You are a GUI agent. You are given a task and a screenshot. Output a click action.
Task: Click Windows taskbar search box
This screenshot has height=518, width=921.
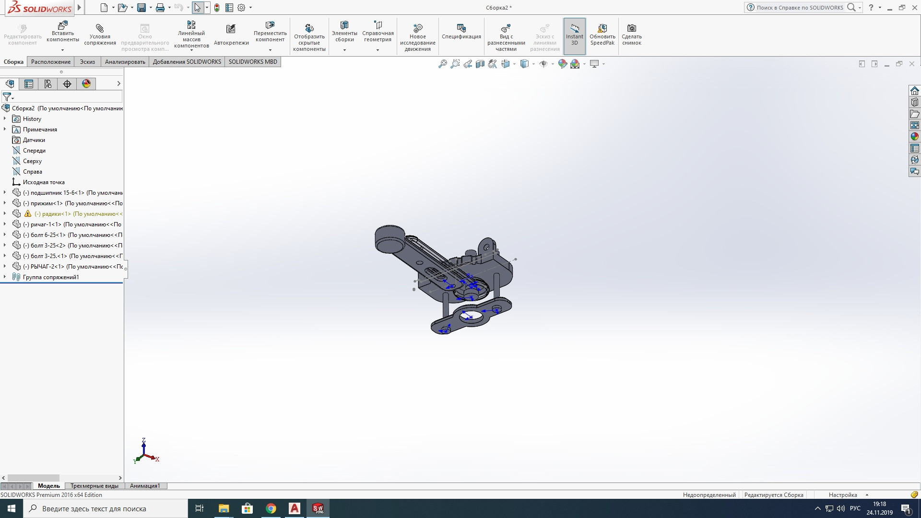click(106, 508)
